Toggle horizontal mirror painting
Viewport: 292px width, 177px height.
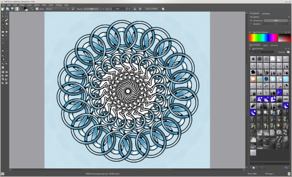[135, 9]
